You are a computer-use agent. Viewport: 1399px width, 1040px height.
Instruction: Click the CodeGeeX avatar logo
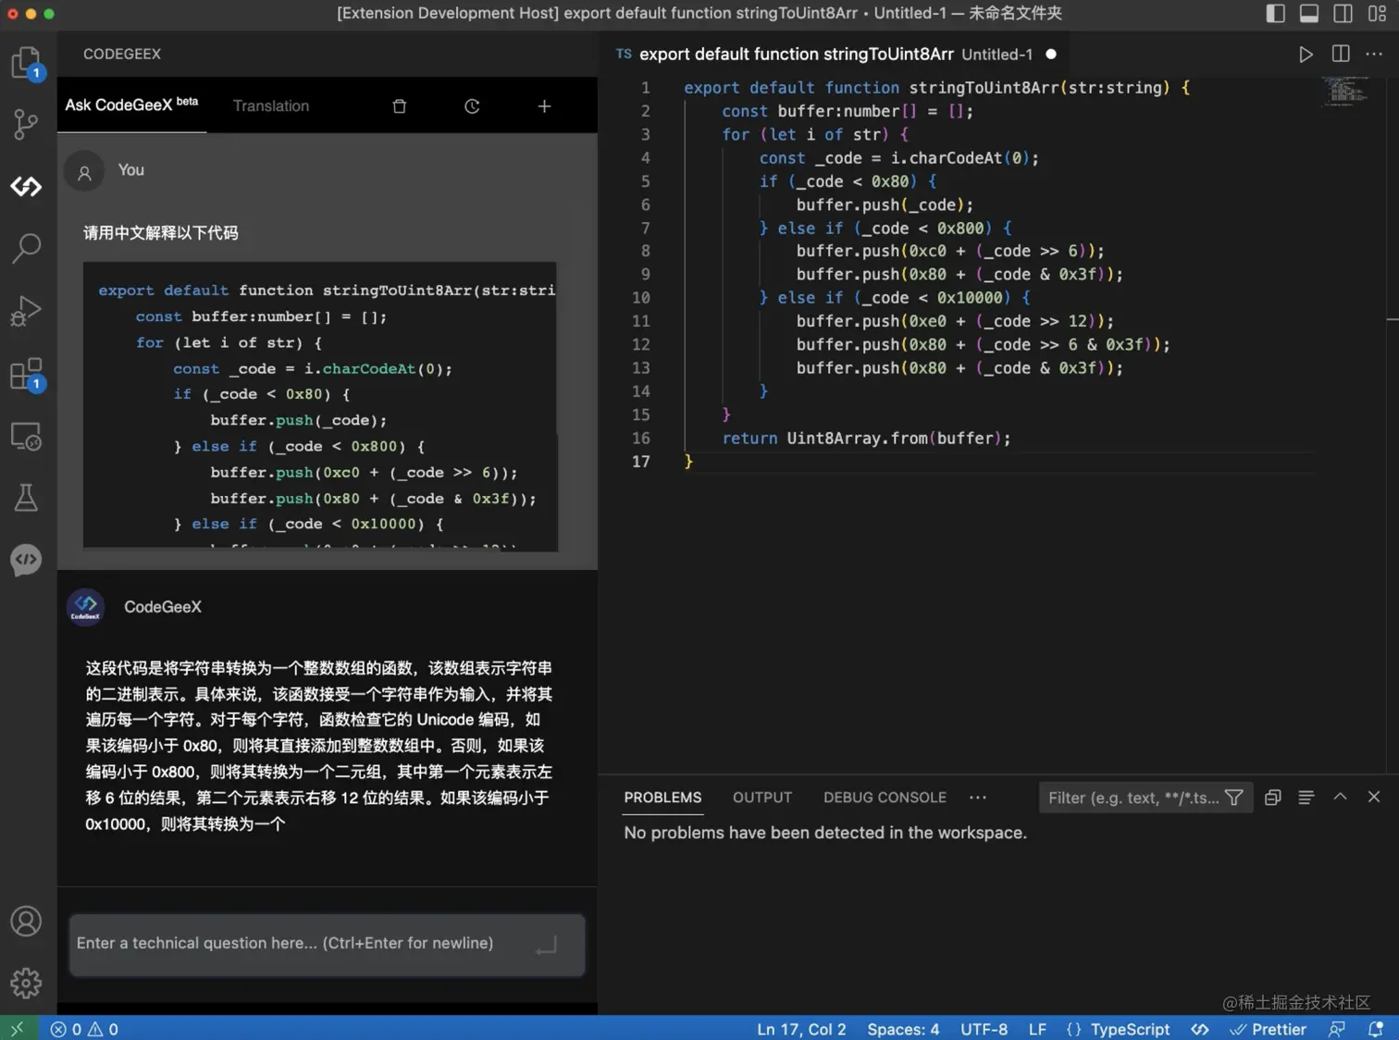coord(86,607)
